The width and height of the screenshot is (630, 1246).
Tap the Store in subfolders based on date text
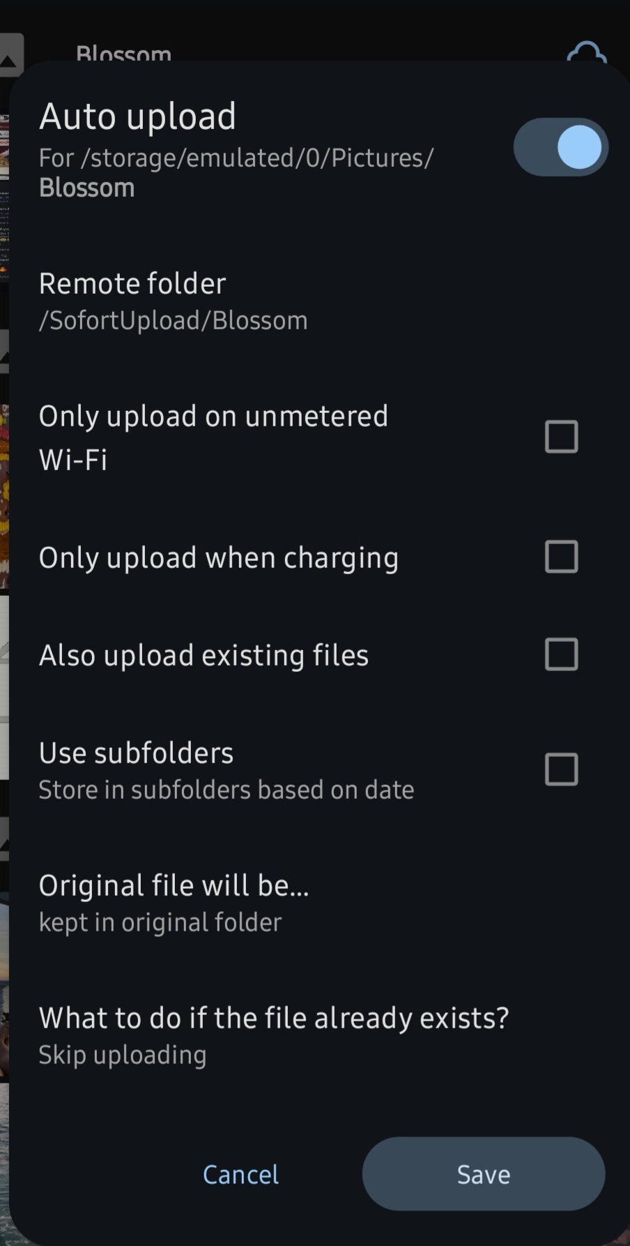(226, 790)
